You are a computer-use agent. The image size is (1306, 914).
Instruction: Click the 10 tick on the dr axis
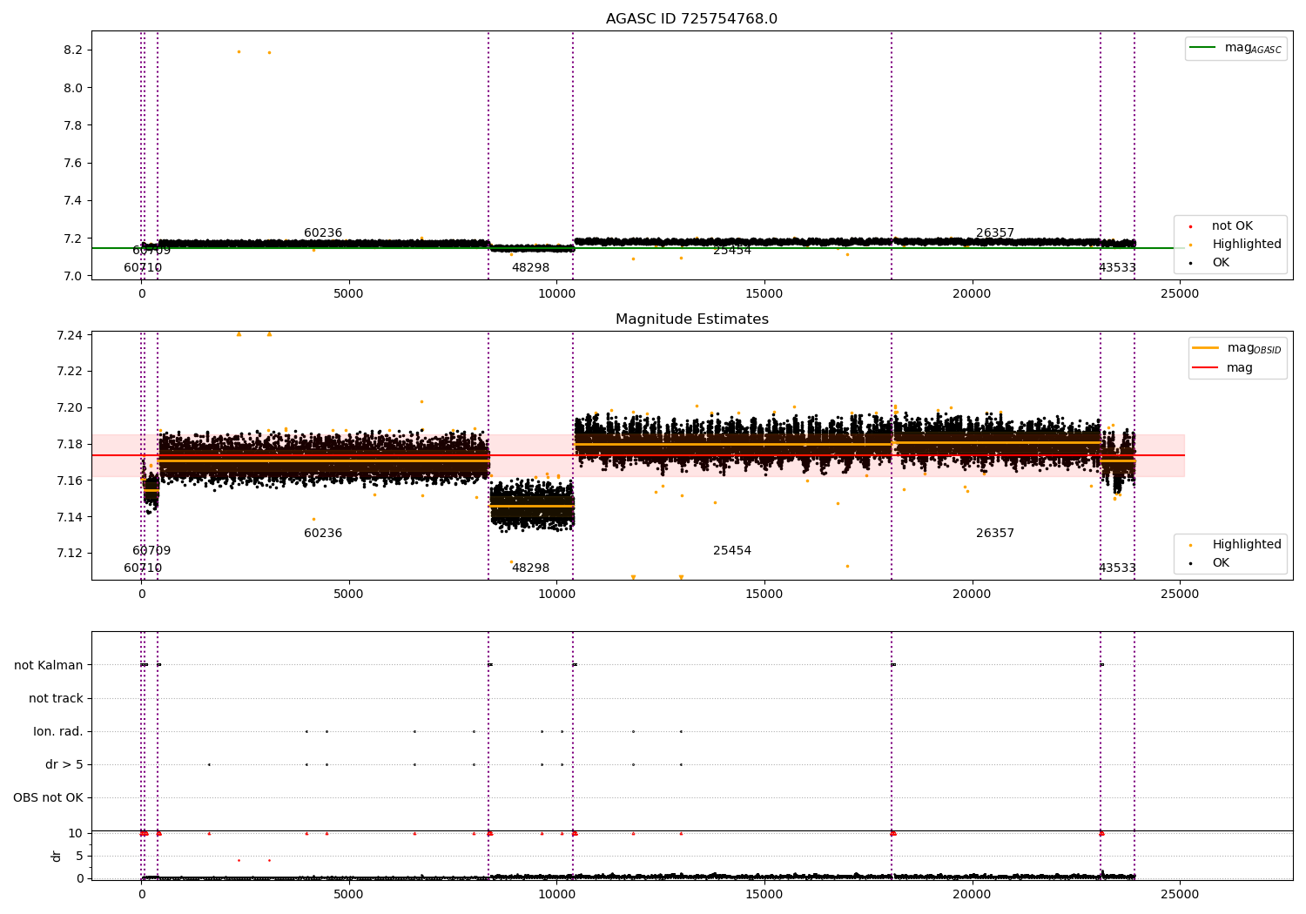pyautogui.click(x=76, y=833)
